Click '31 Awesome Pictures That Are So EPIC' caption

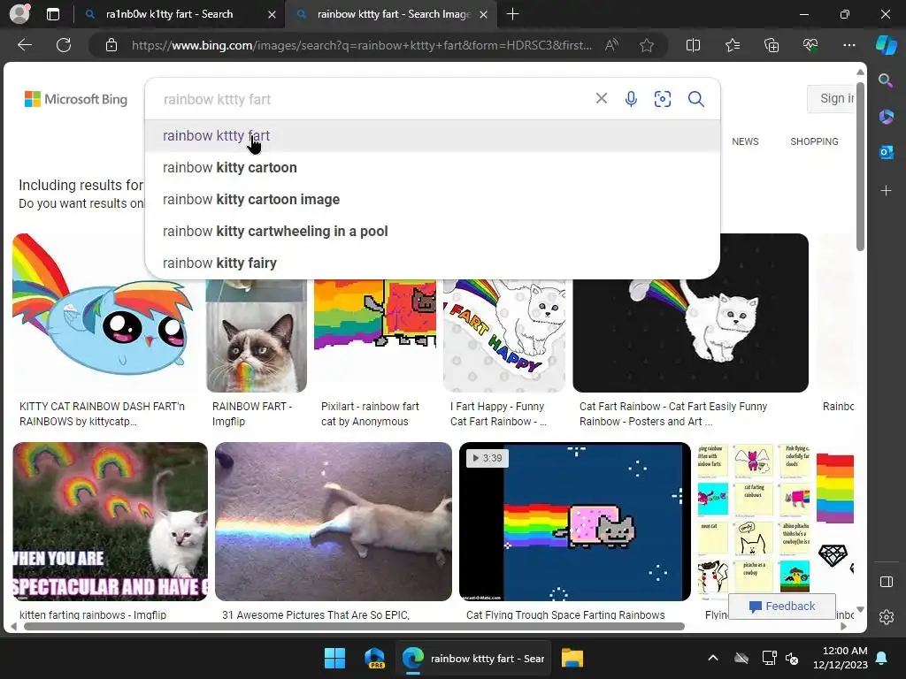coord(316,615)
